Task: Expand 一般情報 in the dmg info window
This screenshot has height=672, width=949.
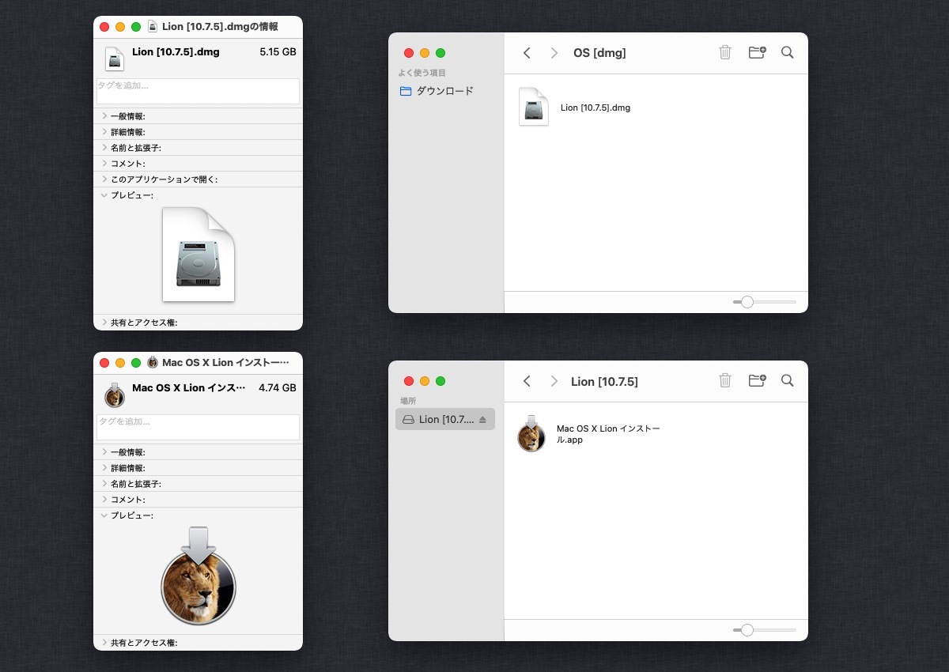Action: tap(104, 116)
